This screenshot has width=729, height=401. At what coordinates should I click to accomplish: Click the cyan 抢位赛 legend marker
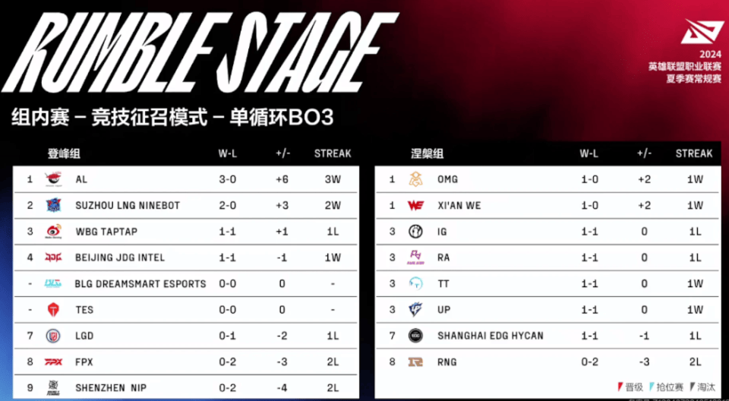(x=652, y=387)
